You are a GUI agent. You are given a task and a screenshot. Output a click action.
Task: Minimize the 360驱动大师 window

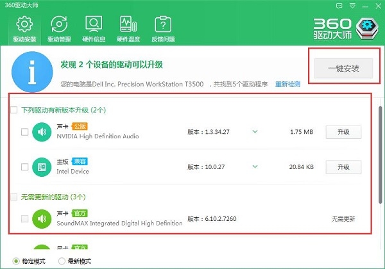point(365,6)
